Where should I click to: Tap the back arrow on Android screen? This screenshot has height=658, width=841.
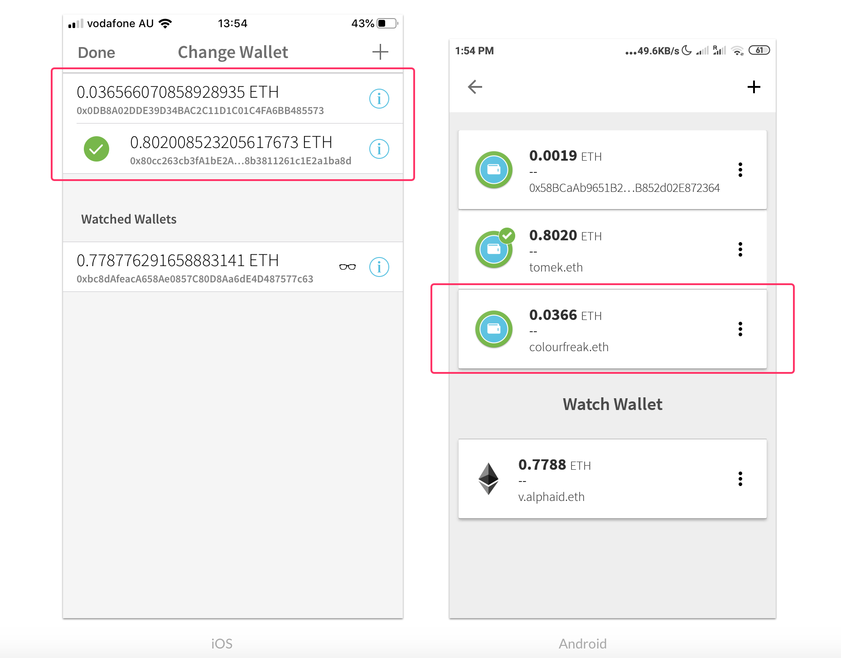pyautogui.click(x=474, y=86)
